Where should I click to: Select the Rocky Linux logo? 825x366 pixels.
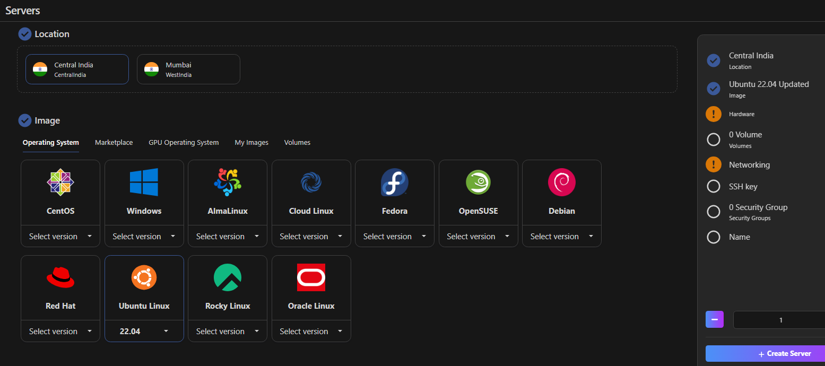(228, 277)
